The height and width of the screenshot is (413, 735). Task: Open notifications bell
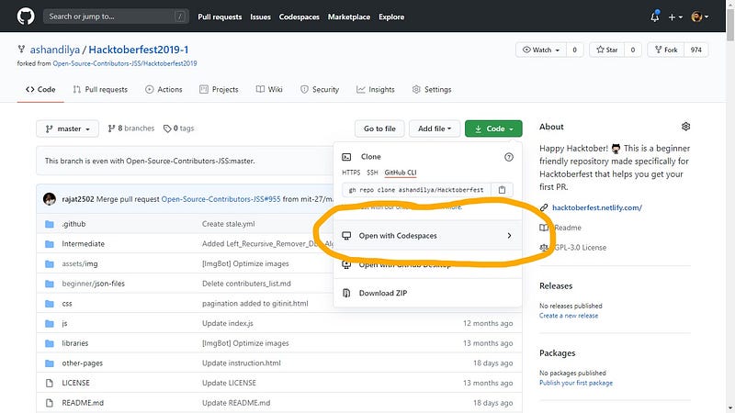click(655, 17)
